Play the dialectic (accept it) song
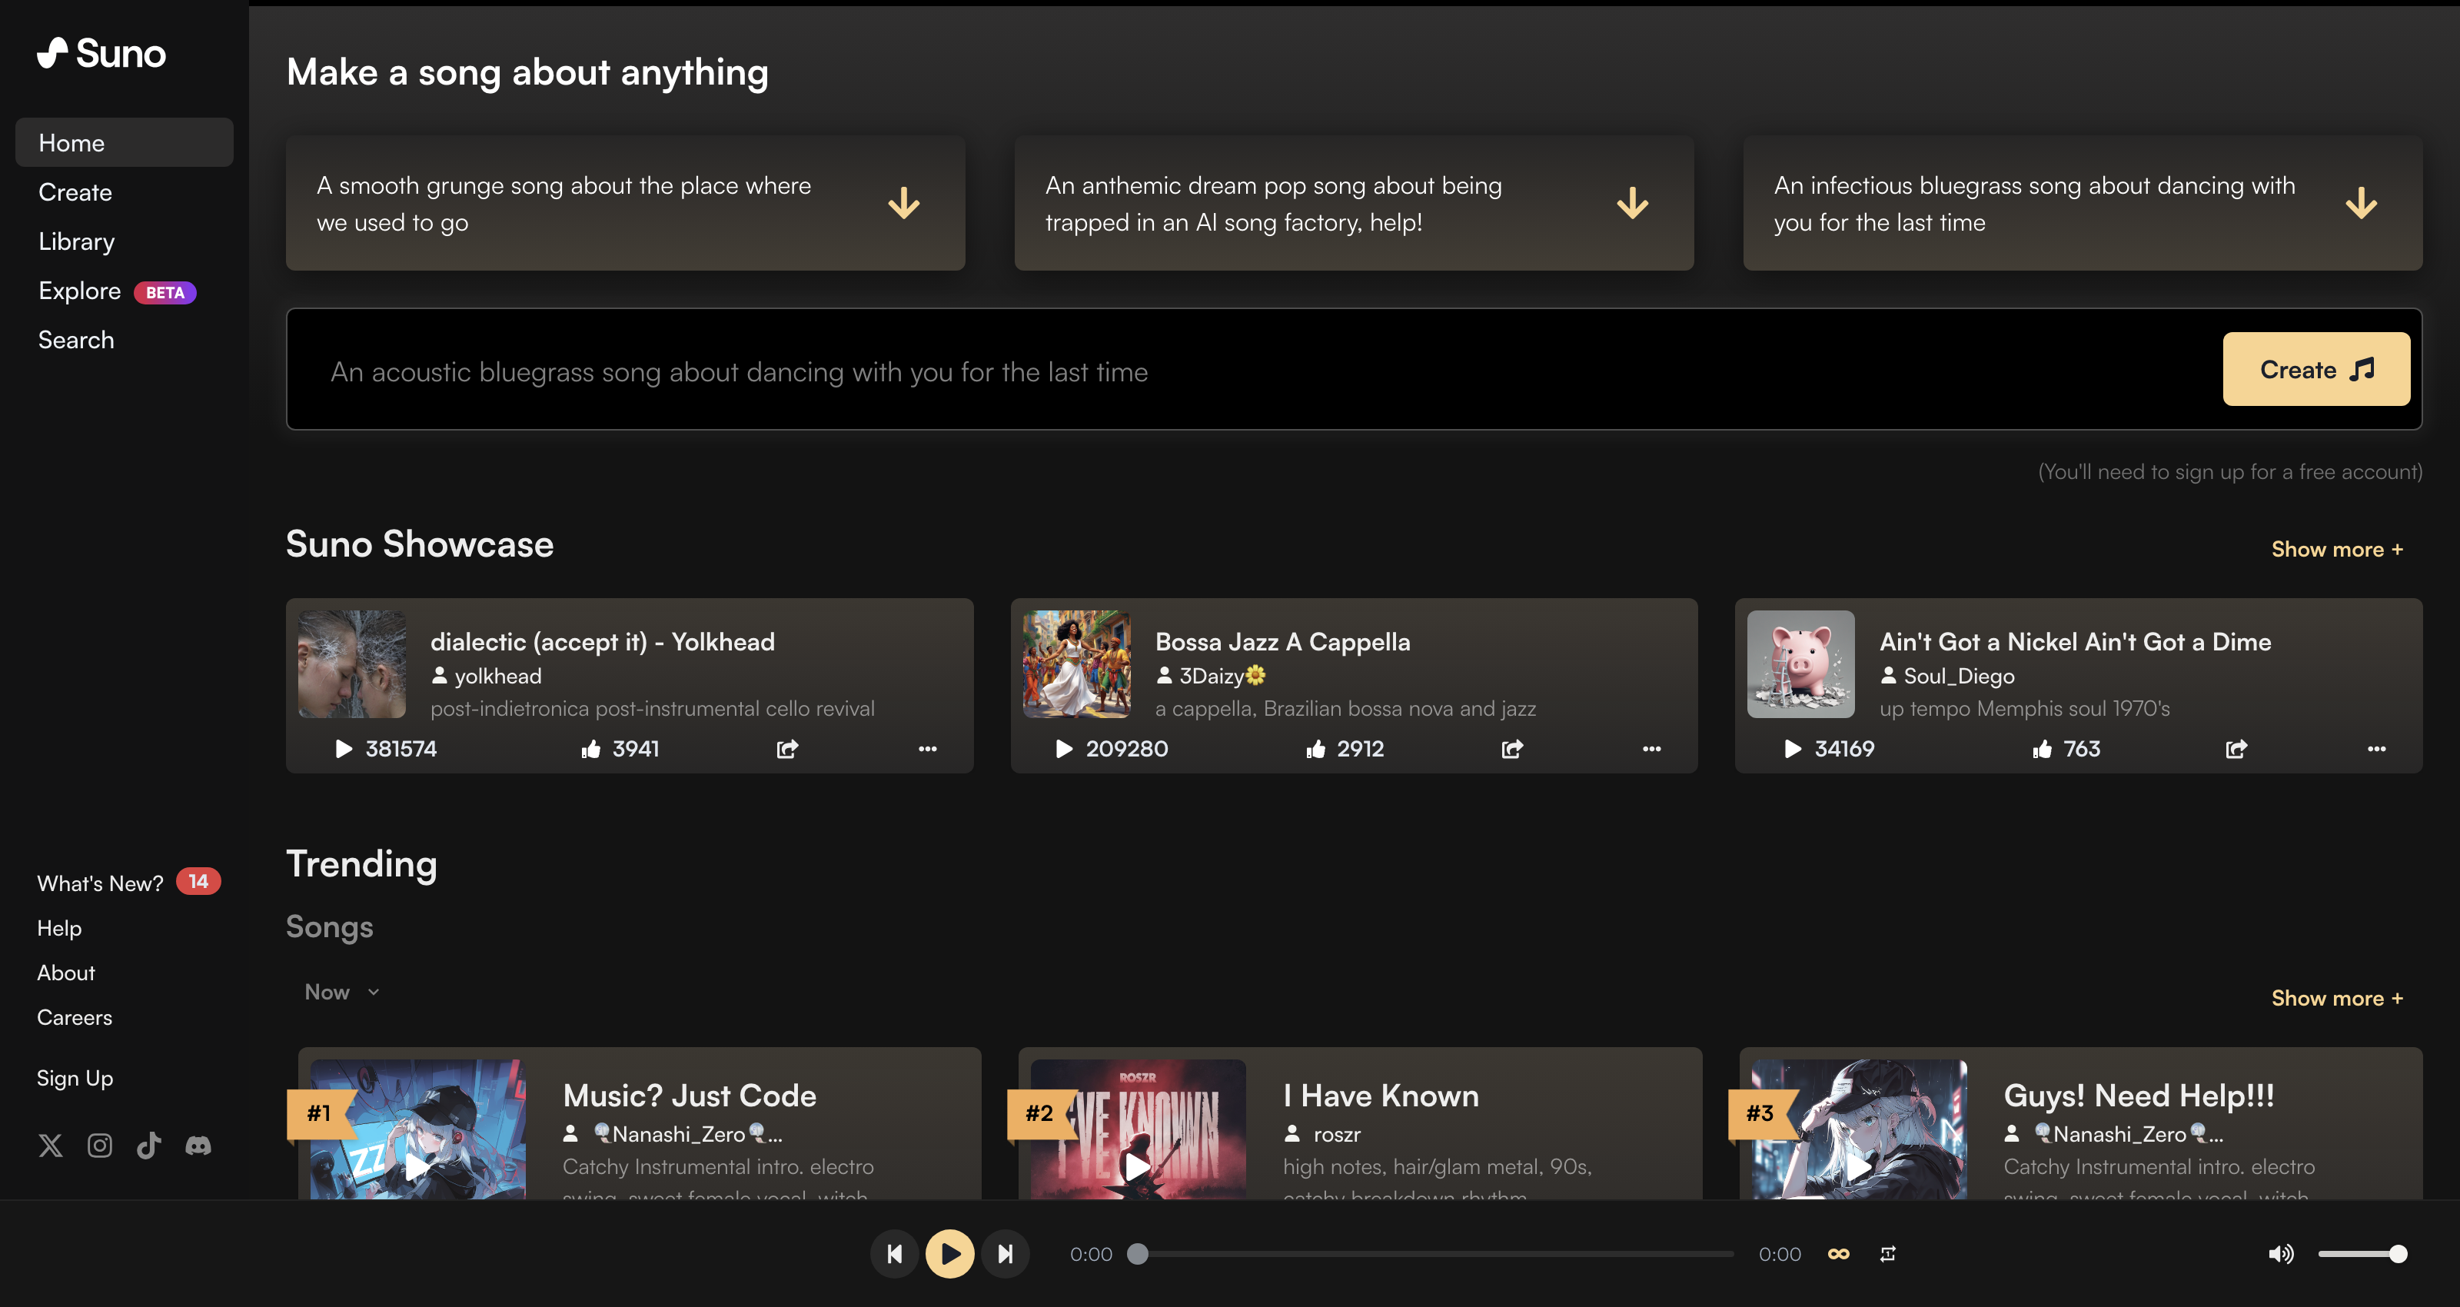Image resolution: width=2460 pixels, height=1307 pixels. 344,749
